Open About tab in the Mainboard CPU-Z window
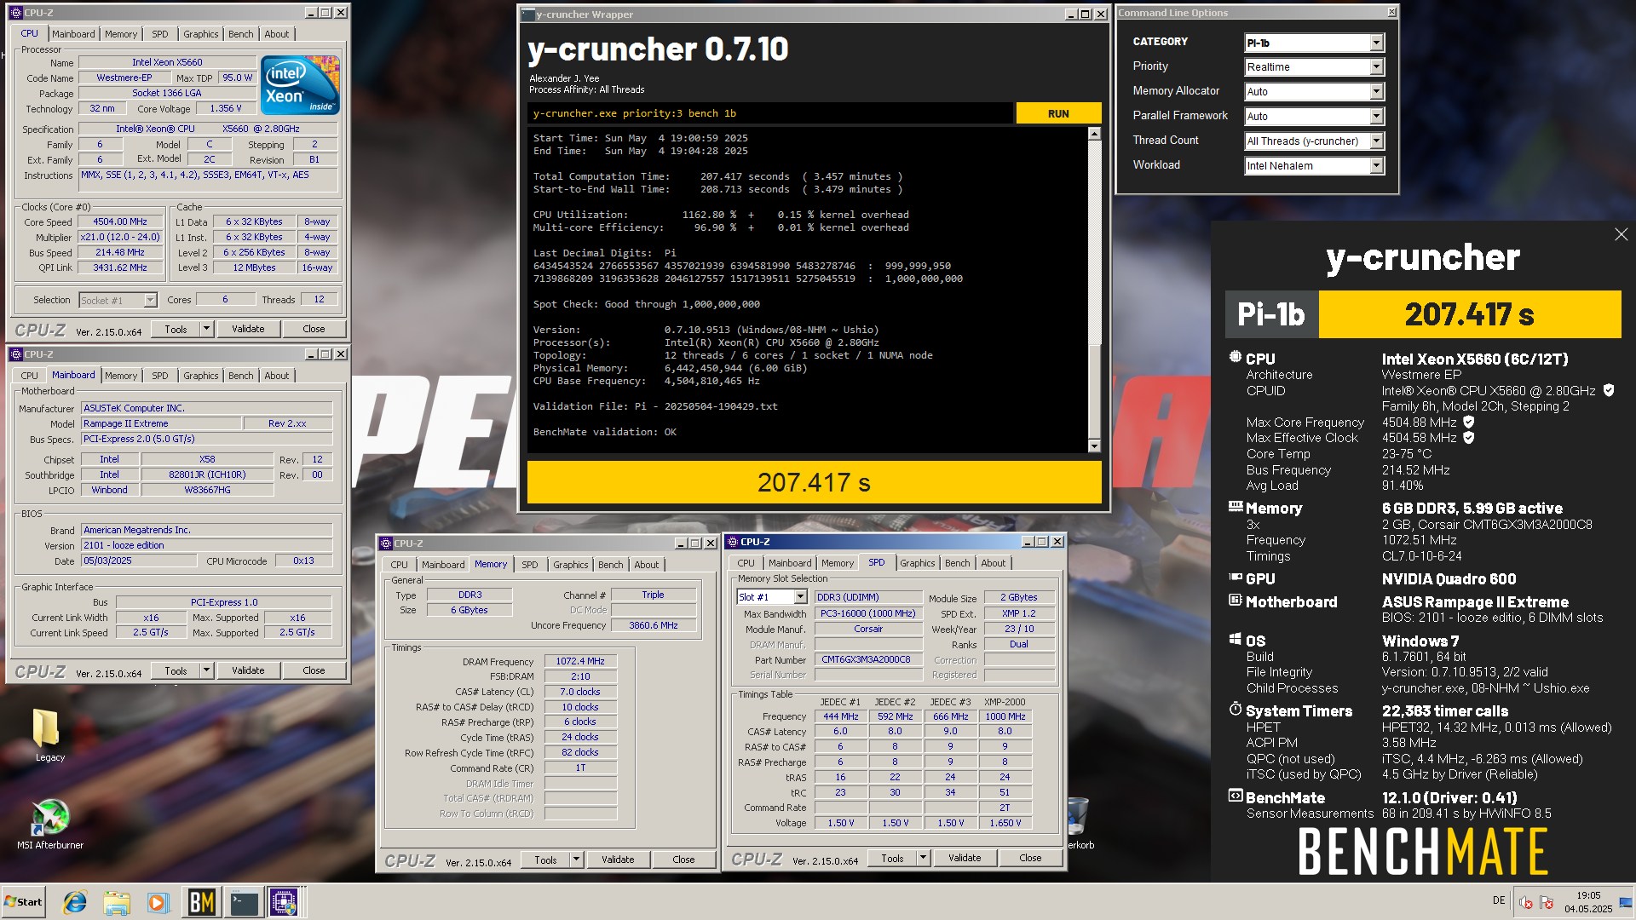 point(276,376)
